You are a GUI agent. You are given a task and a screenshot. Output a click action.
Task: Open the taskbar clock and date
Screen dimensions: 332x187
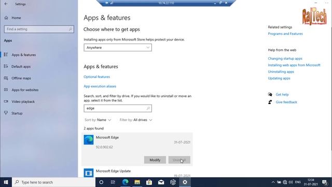(311, 182)
